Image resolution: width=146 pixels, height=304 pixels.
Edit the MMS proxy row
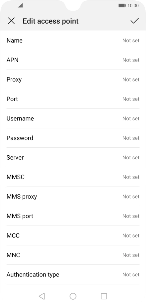tap(73, 196)
